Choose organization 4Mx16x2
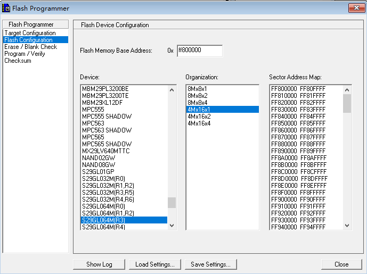This screenshot has height=274, width=367. point(223,117)
